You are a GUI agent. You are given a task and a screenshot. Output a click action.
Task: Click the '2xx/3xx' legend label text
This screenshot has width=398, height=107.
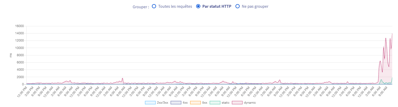(x=163, y=103)
